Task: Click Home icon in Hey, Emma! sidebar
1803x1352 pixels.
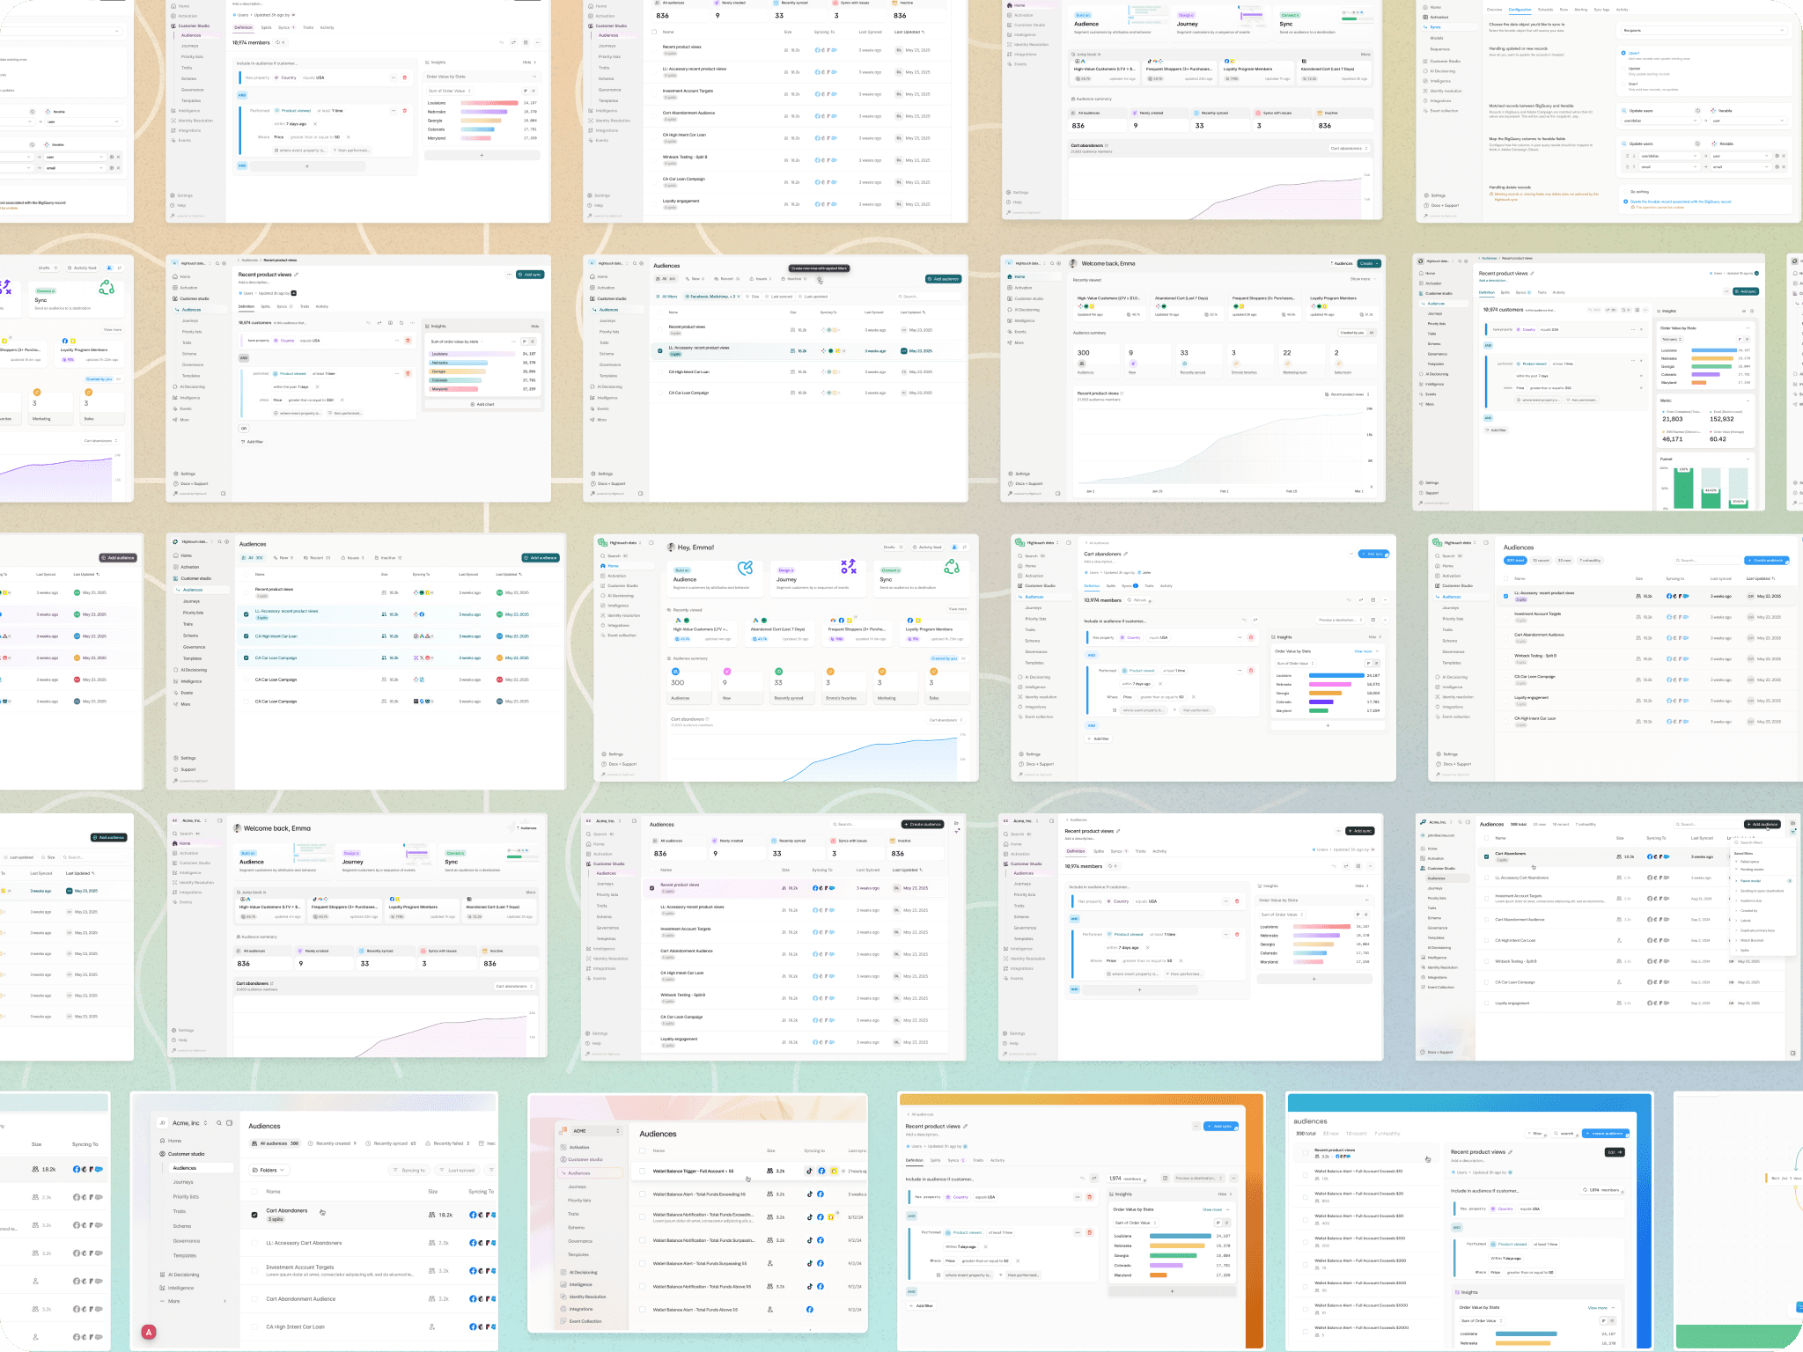Action: coord(603,566)
